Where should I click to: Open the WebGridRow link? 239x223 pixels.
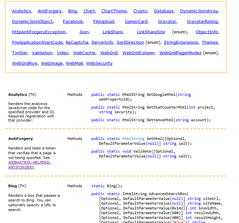pyautogui.click(x=25, y=63)
